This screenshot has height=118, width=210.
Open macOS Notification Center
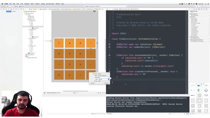coord(208,4)
